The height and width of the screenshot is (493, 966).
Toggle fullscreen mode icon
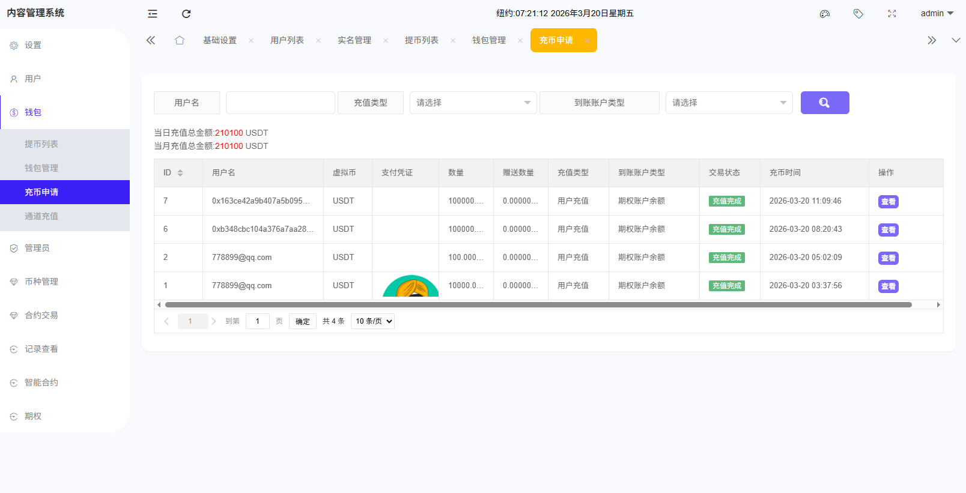[x=892, y=14]
